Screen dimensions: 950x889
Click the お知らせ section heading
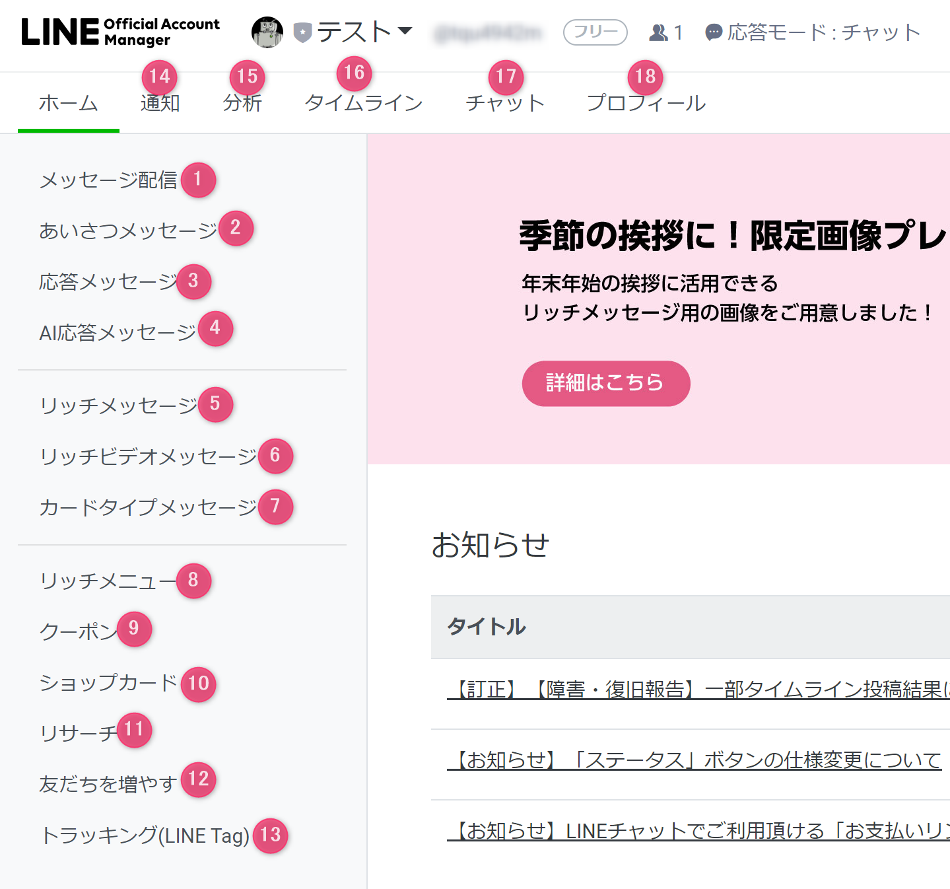tap(491, 546)
